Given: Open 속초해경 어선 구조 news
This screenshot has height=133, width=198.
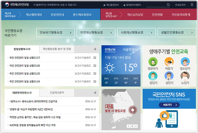Looking at the screenshot, I should pyautogui.click(x=32, y=125).
